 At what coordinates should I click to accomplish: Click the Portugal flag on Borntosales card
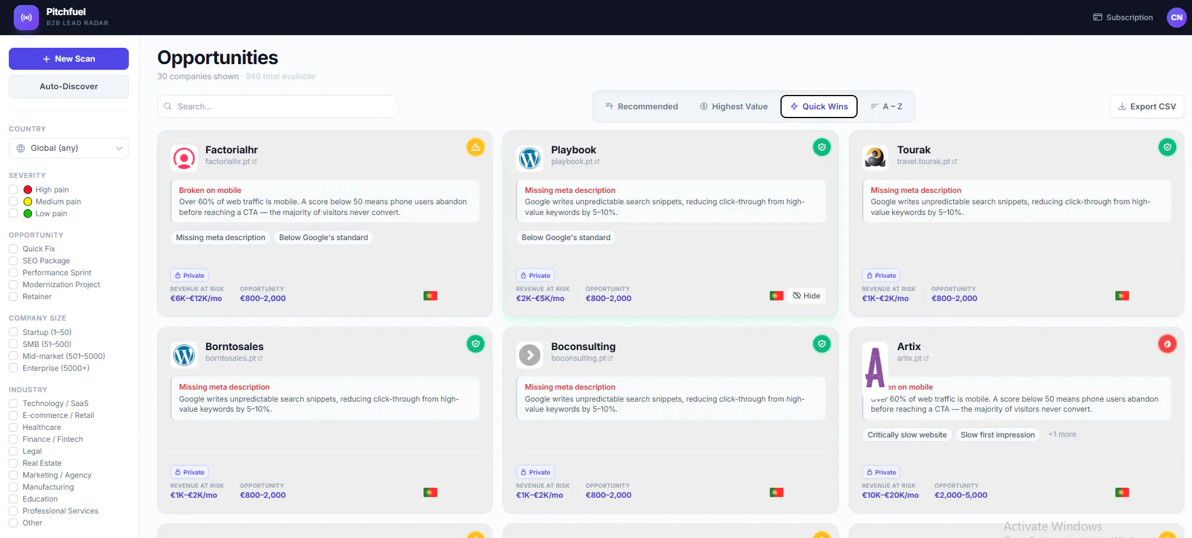point(430,492)
